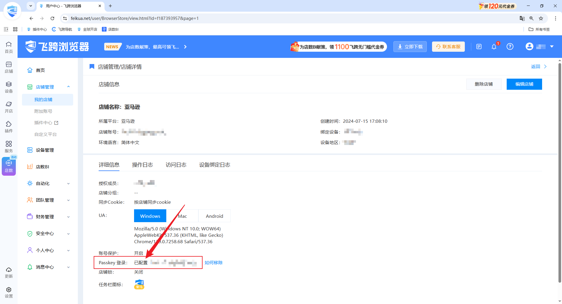Click the 删除店铺 button

(484, 84)
